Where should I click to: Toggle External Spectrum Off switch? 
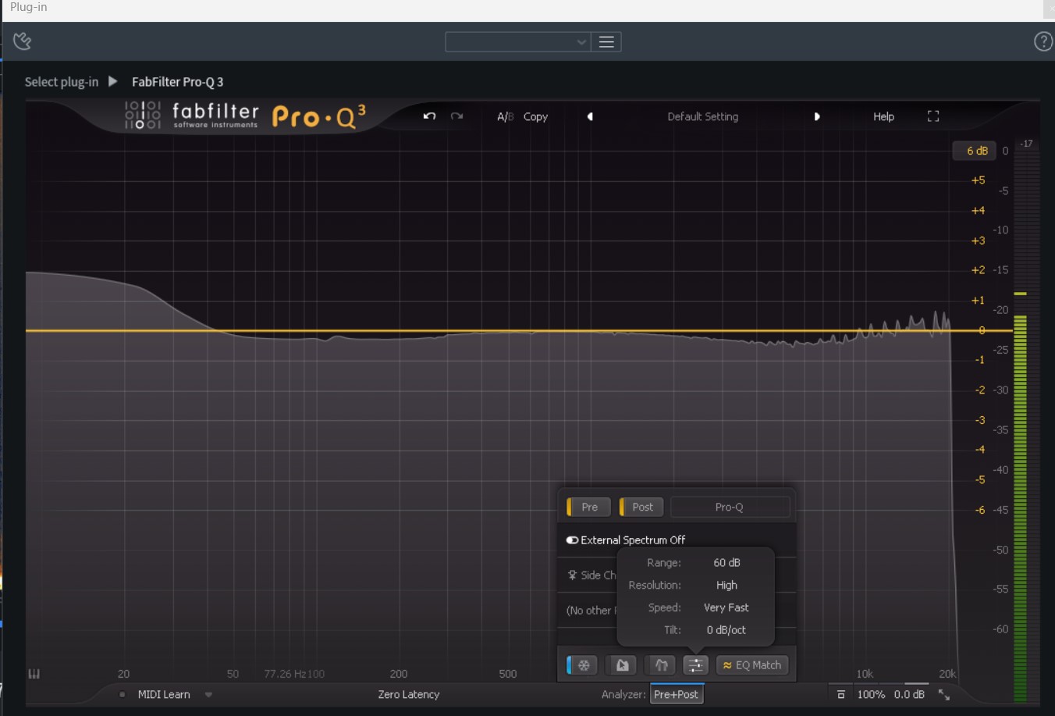click(572, 540)
